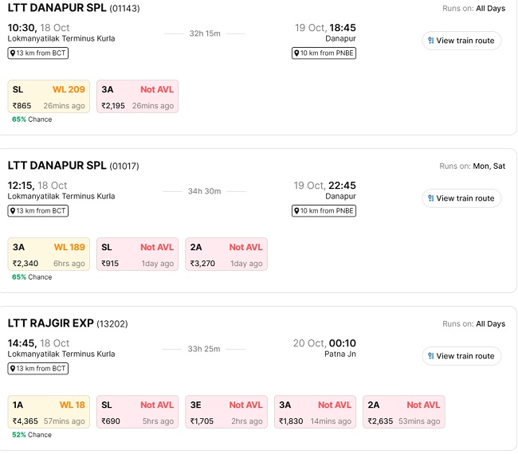Select 2A ₹2,635 fare card

(404, 413)
